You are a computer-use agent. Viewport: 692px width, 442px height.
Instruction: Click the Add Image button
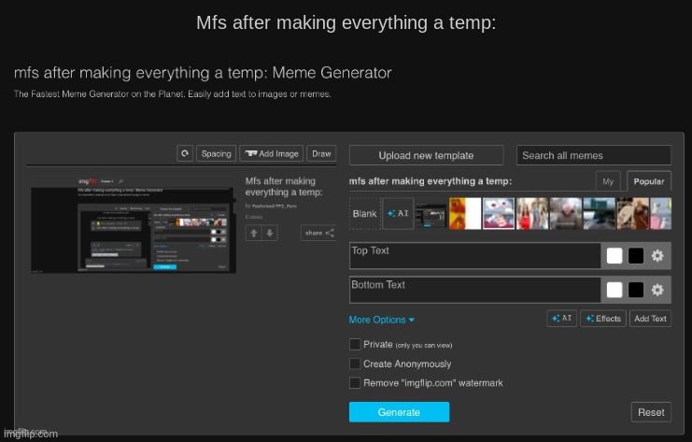[x=272, y=153]
